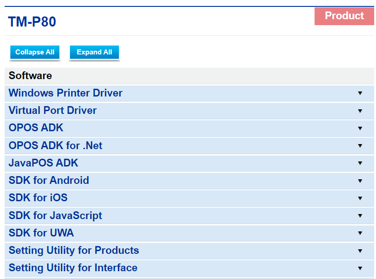Open the SDK for UWA title
The width and height of the screenshot is (376, 279).
point(41,233)
